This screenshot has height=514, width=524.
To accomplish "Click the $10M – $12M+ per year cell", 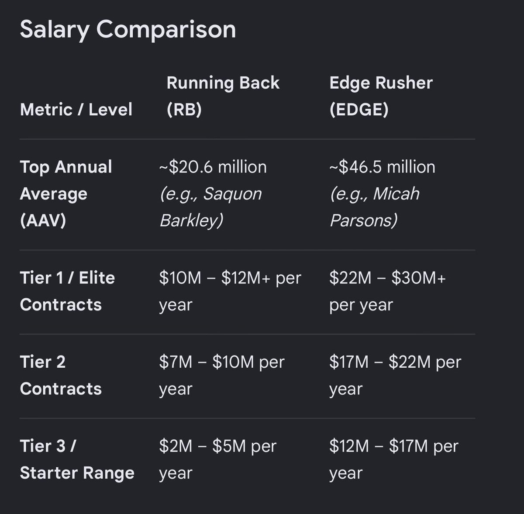I will pos(230,291).
